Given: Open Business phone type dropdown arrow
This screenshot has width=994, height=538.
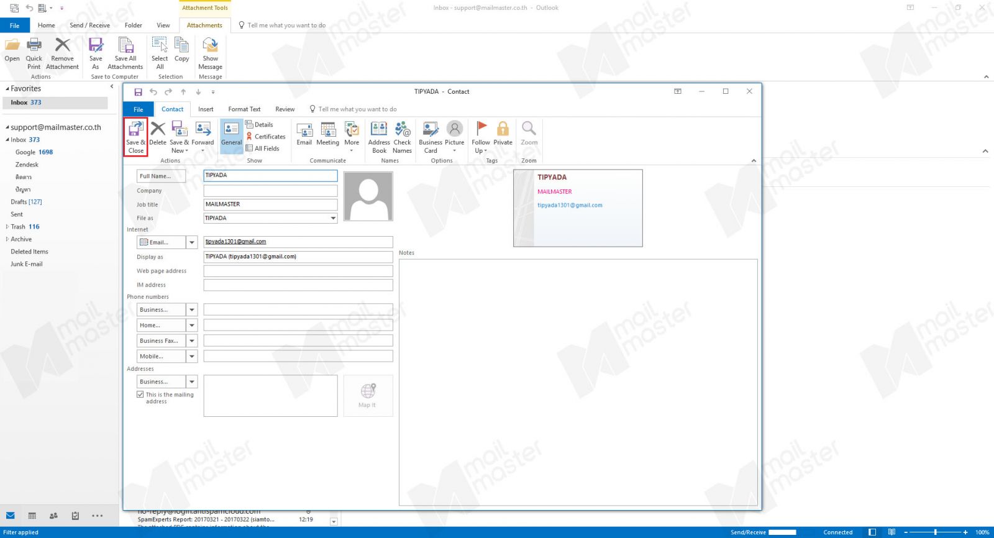Looking at the screenshot, I should (x=192, y=309).
